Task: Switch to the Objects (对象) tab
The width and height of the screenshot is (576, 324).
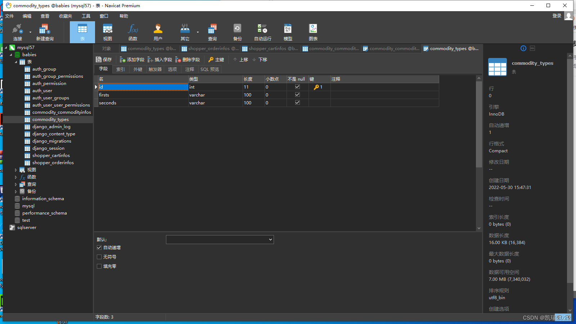Action: 107,49
